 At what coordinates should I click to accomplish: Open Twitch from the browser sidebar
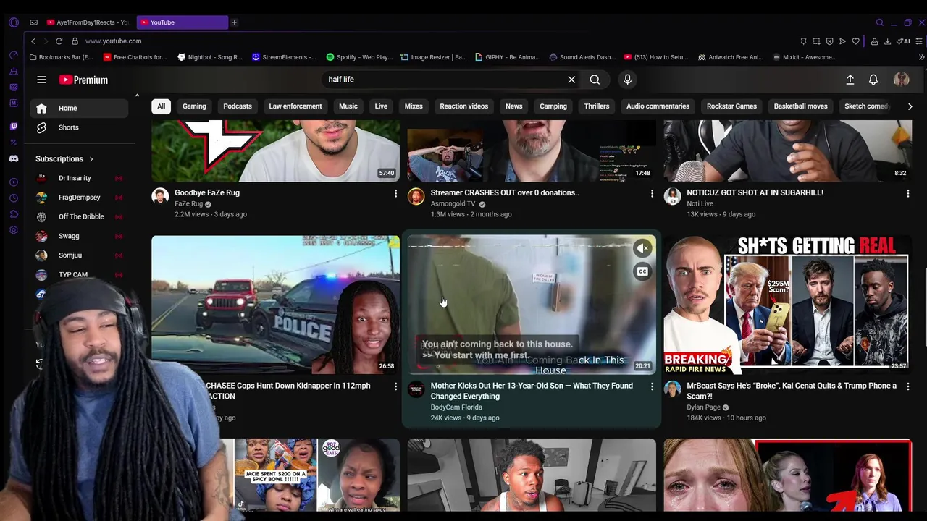(x=13, y=126)
